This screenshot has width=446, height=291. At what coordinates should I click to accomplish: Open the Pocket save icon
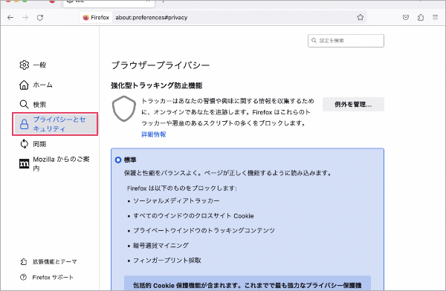[406, 17]
